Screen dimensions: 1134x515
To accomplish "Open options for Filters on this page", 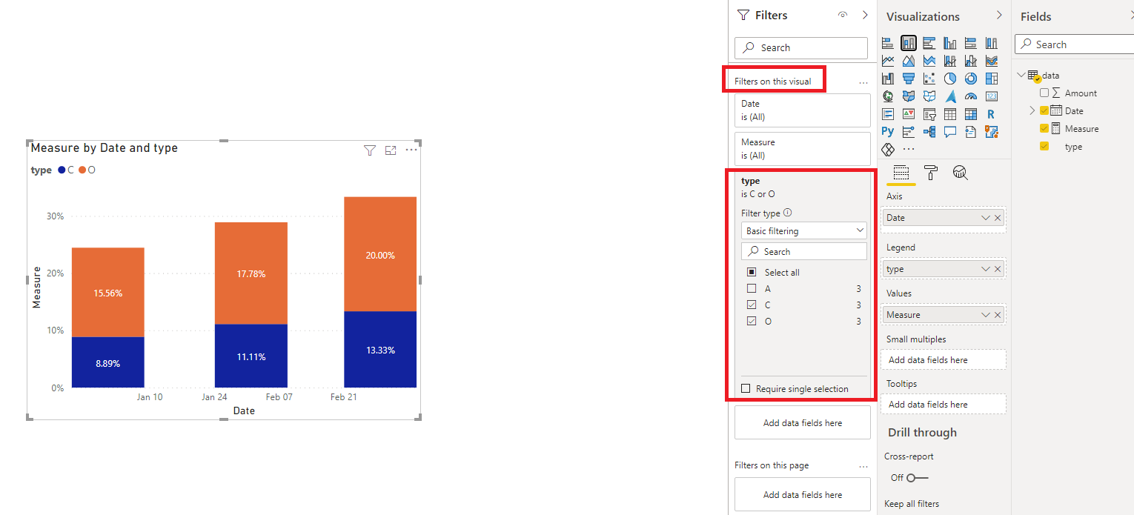I will pos(863,466).
